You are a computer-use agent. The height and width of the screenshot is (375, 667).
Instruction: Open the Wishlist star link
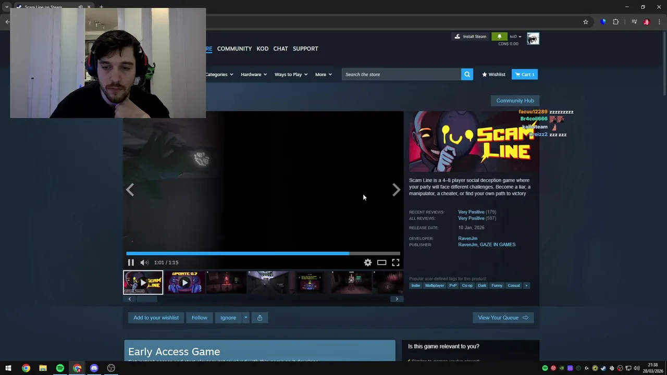click(493, 74)
